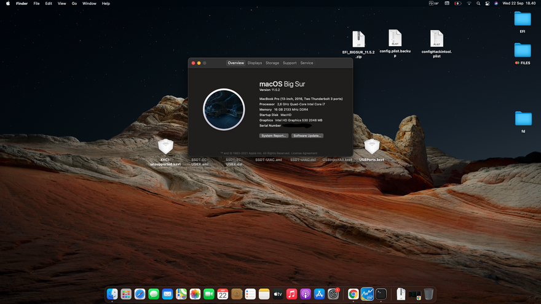Launch Google Chrome from the Dock
Viewport: 541px width, 304px height.
click(x=353, y=294)
